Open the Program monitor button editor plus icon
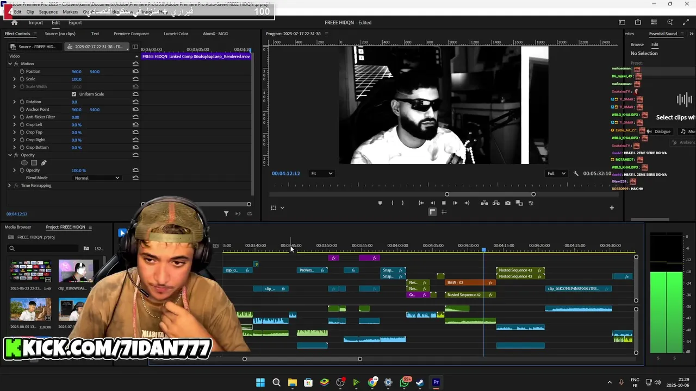 [x=612, y=207]
